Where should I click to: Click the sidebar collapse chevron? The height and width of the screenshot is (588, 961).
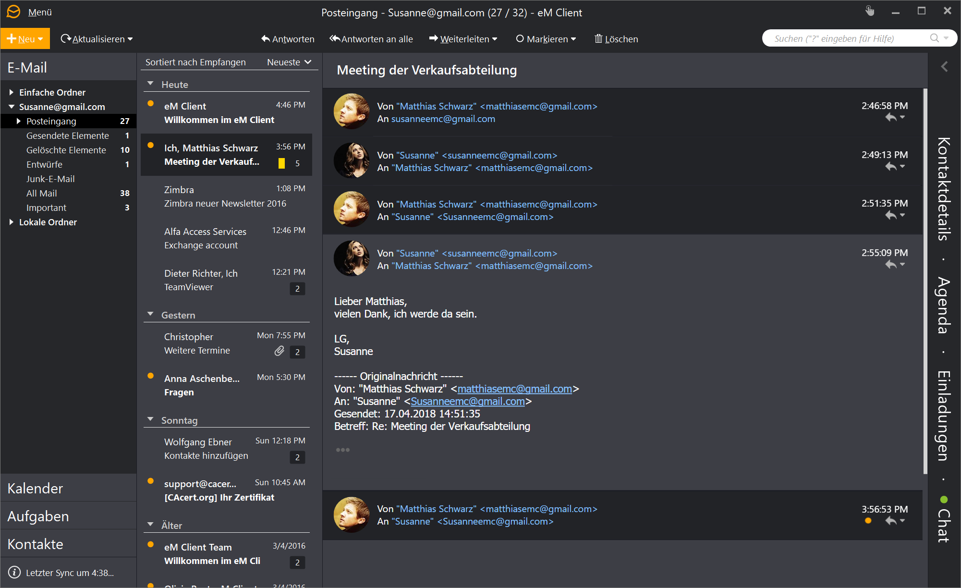point(944,67)
